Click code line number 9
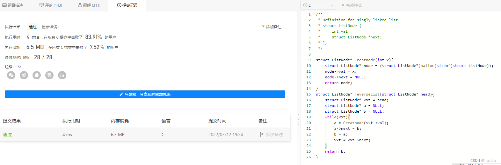501x165 pixels. 309,60
